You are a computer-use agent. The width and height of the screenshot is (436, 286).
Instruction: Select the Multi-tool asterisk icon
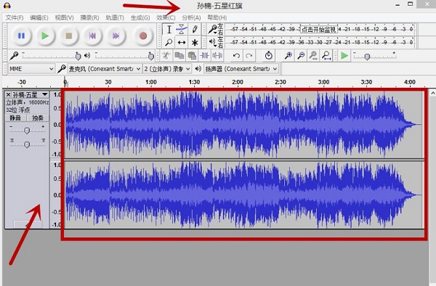pos(195,43)
